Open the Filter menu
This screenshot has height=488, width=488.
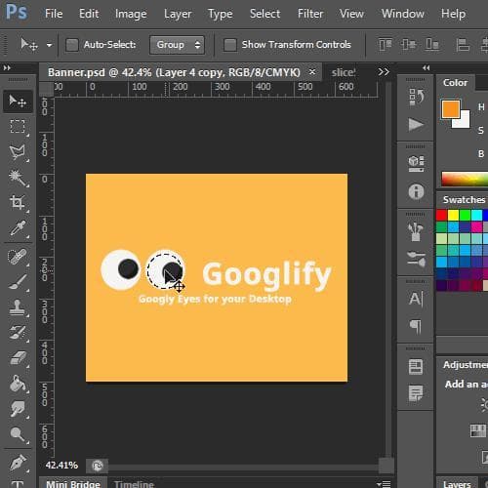click(x=310, y=14)
